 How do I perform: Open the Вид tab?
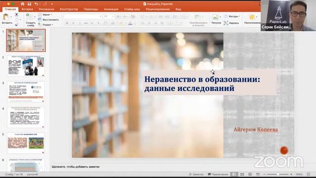coord(178,9)
